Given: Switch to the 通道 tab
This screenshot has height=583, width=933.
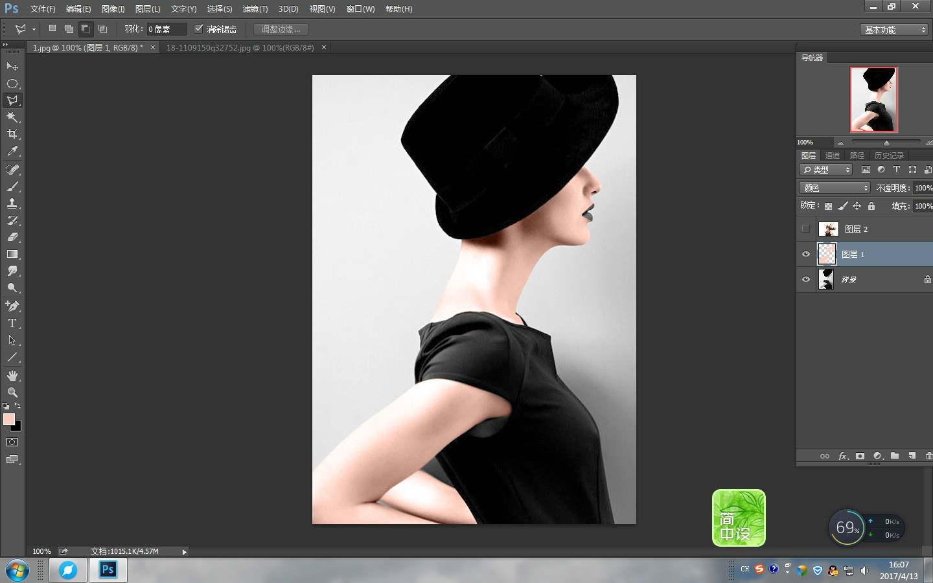Looking at the screenshot, I should tap(833, 155).
